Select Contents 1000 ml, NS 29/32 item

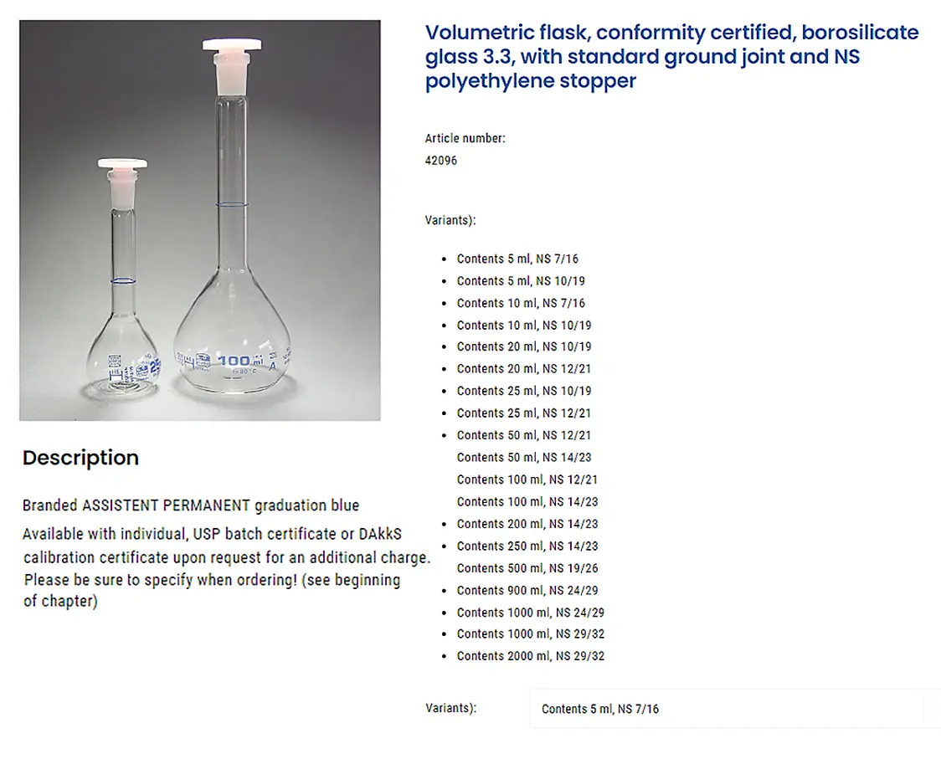(x=531, y=633)
